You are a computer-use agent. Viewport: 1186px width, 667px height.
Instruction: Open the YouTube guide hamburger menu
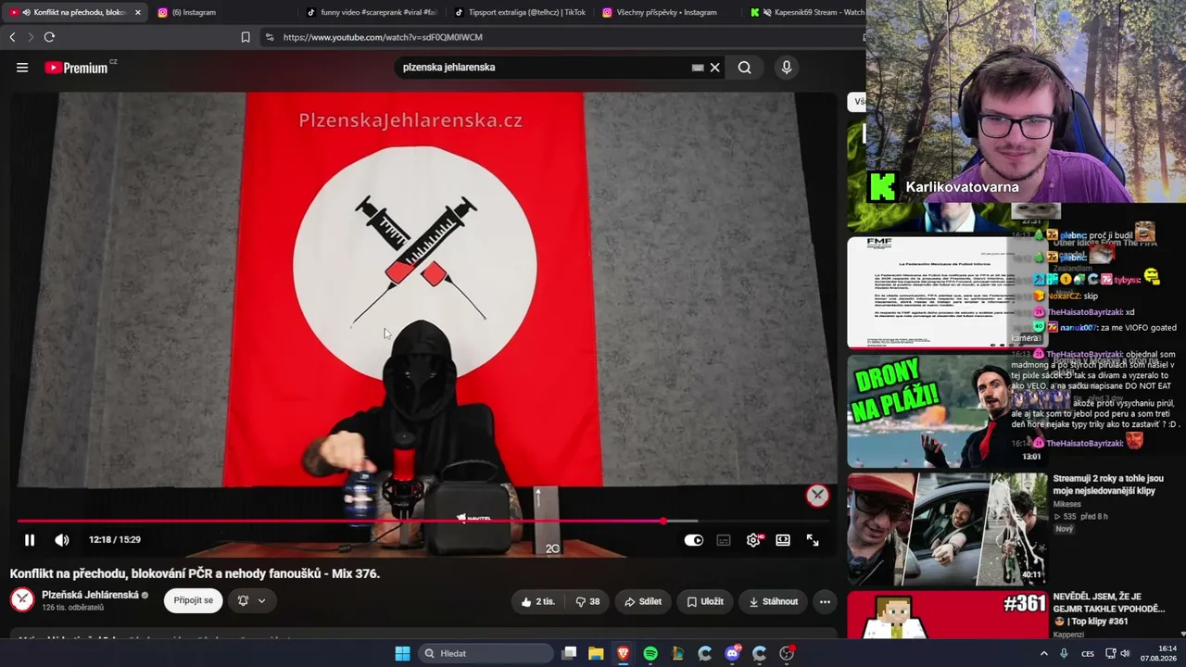22,68
